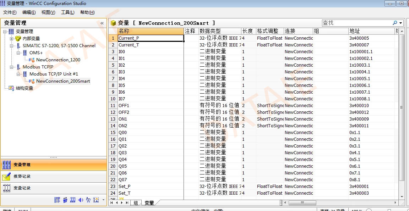Click the search magnifier icon

(x=395, y=23)
